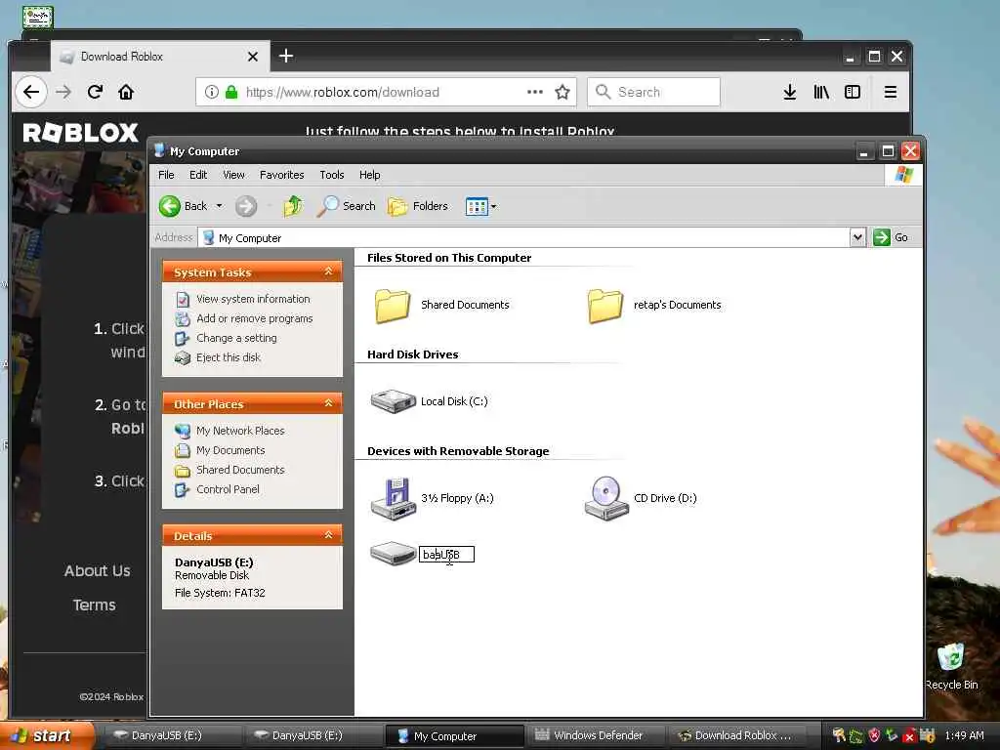Select the removable USB drive icon

pyautogui.click(x=393, y=553)
